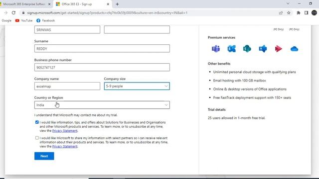Screen dimensions: 319x179
Task: Click the empty middle name field
Action: [x=137, y=30]
